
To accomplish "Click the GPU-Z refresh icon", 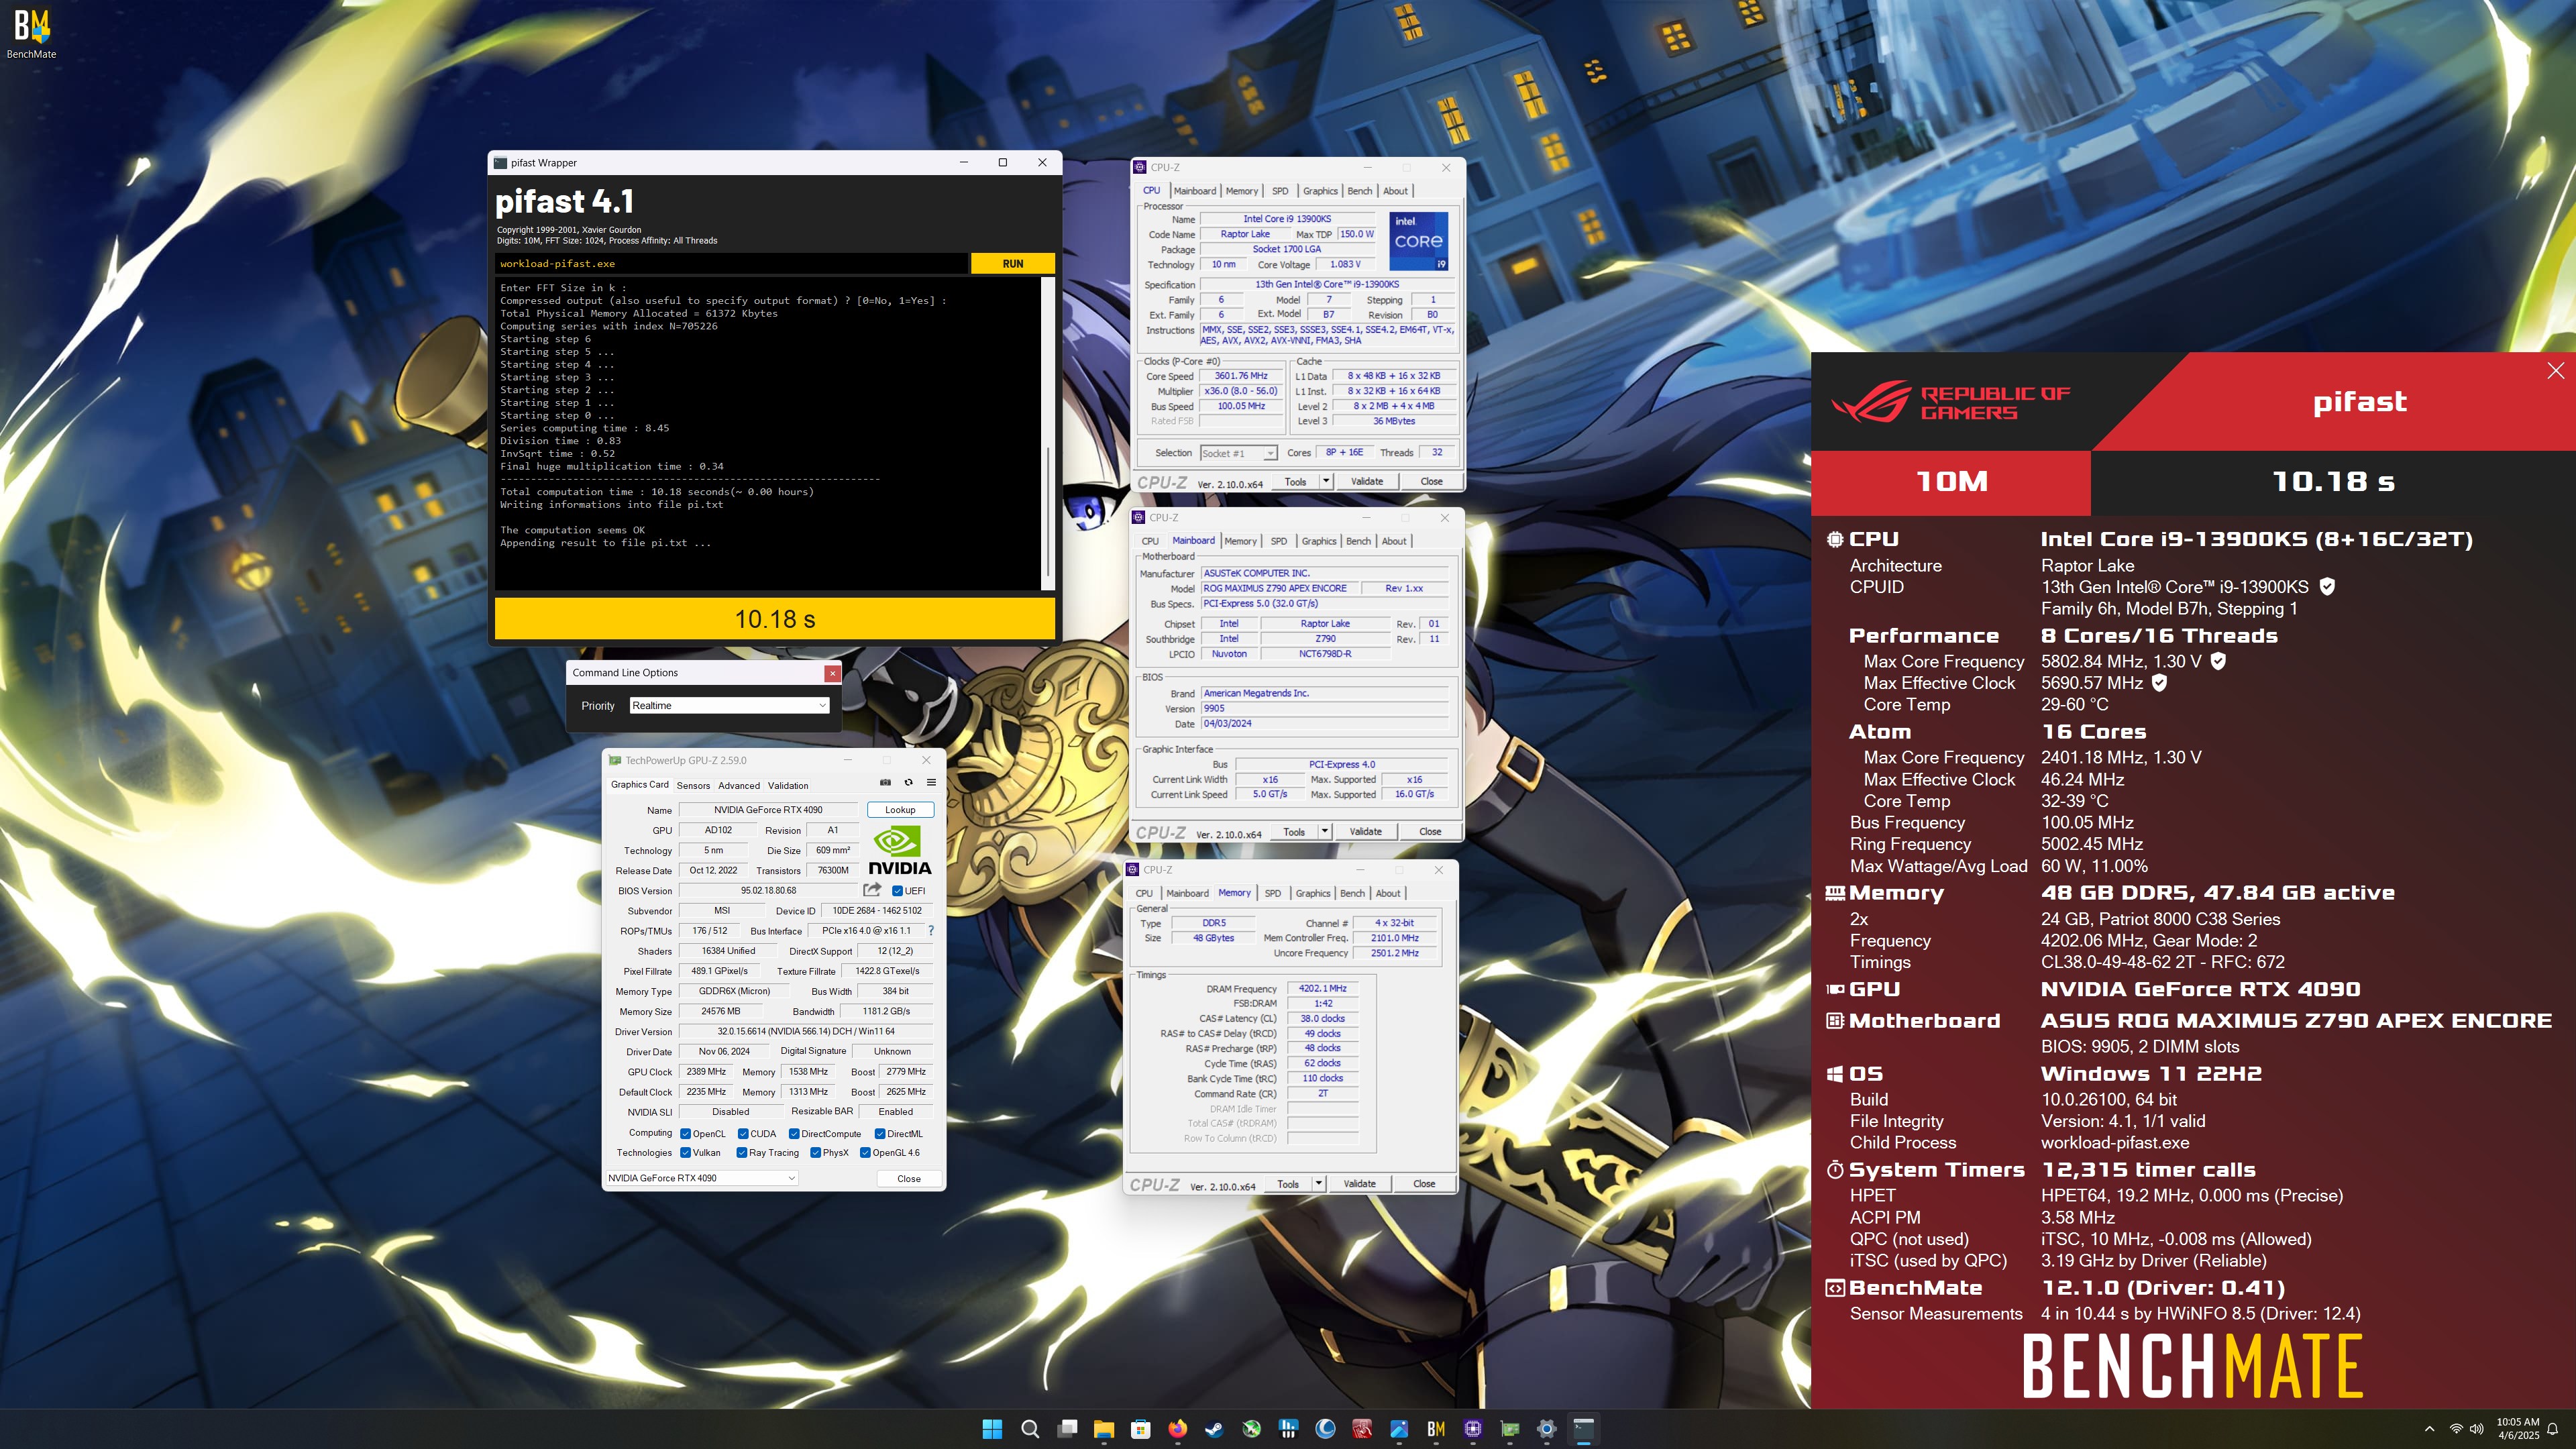I will pyautogui.click(x=908, y=783).
